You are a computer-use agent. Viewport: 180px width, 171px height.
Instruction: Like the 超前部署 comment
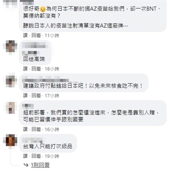(25, 129)
